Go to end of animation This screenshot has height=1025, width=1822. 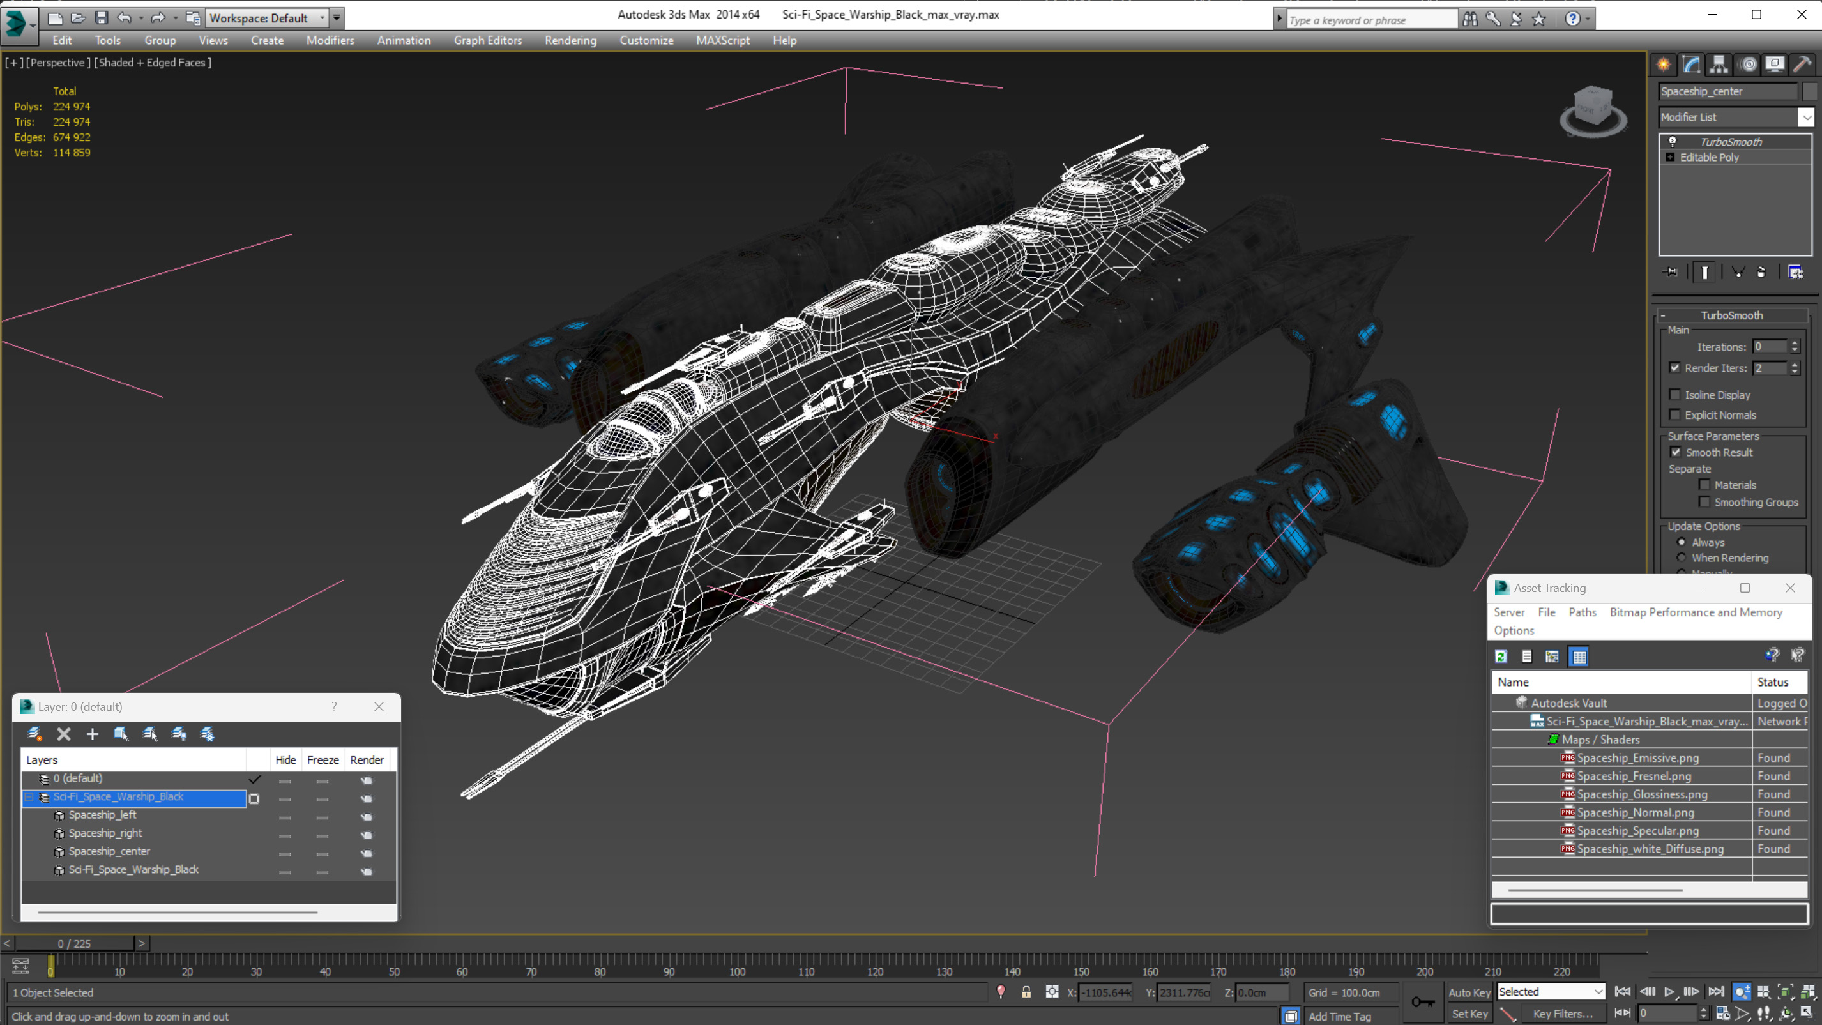click(x=1715, y=992)
